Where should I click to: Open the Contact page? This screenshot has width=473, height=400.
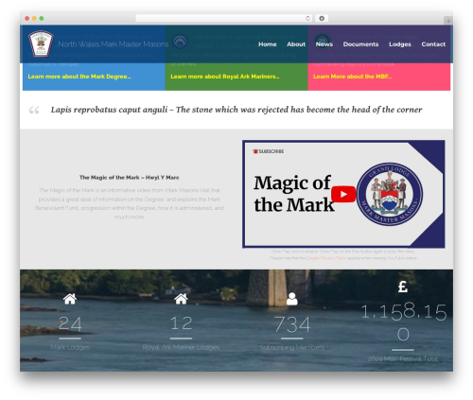(433, 44)
